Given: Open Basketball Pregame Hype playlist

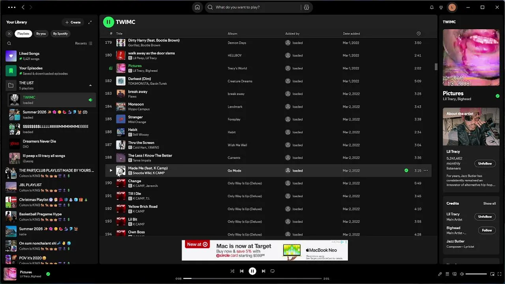Looking at the screenshot, I should pyautogui.click(x=50, y=217).
